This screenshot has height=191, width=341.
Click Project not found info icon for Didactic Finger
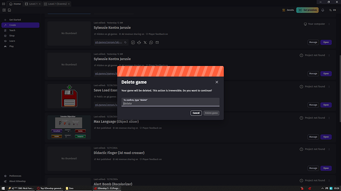(x=301, y=149)
